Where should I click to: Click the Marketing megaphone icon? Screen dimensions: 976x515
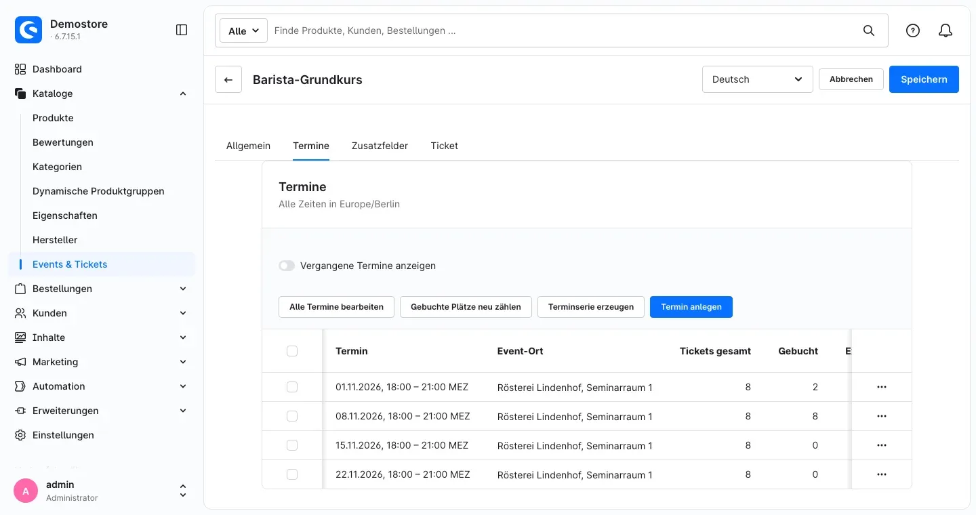tap(20, 362)
